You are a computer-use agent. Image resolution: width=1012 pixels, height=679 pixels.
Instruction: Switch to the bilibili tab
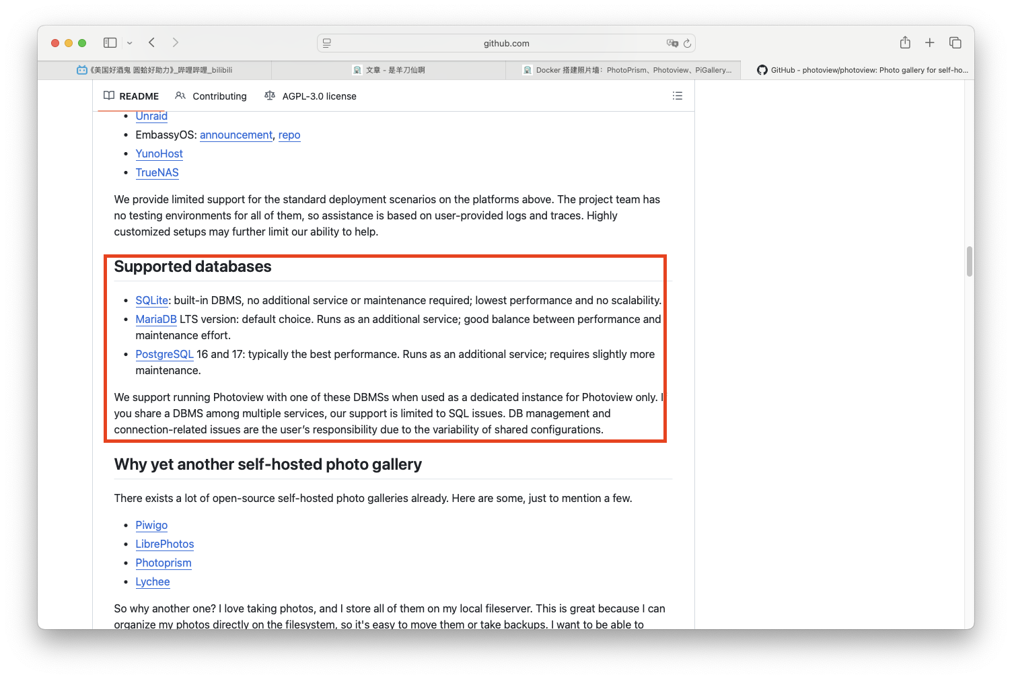[155, 70]
